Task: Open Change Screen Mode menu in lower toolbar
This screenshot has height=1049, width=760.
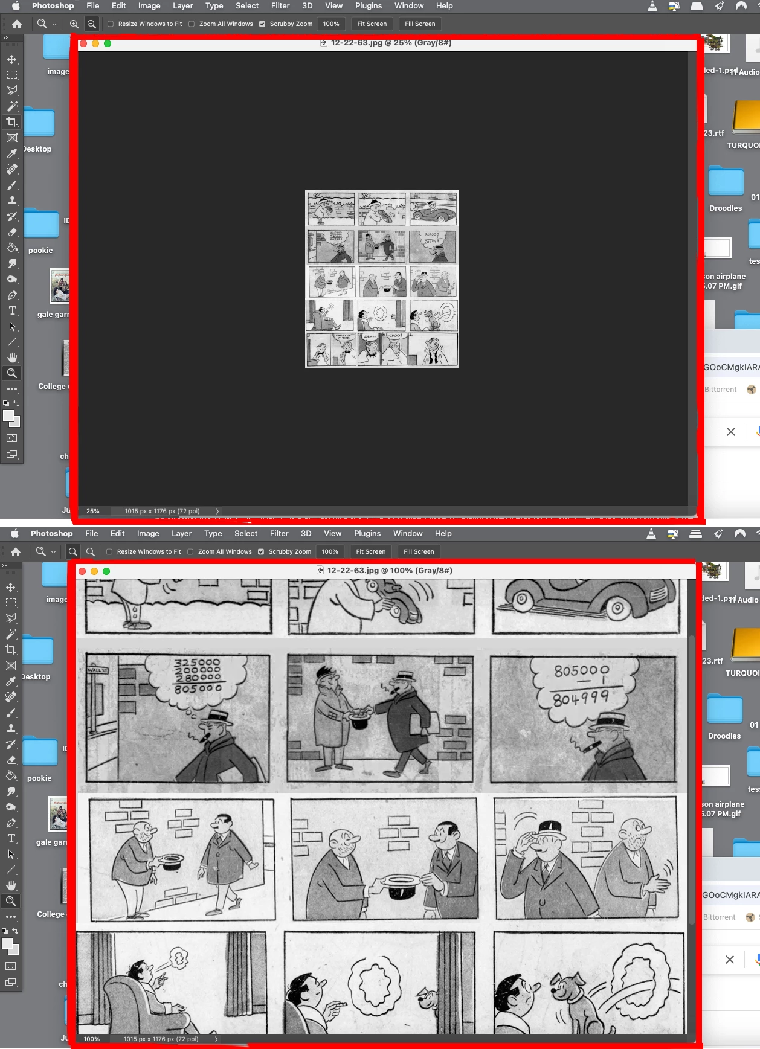Action: pos(11,982)
